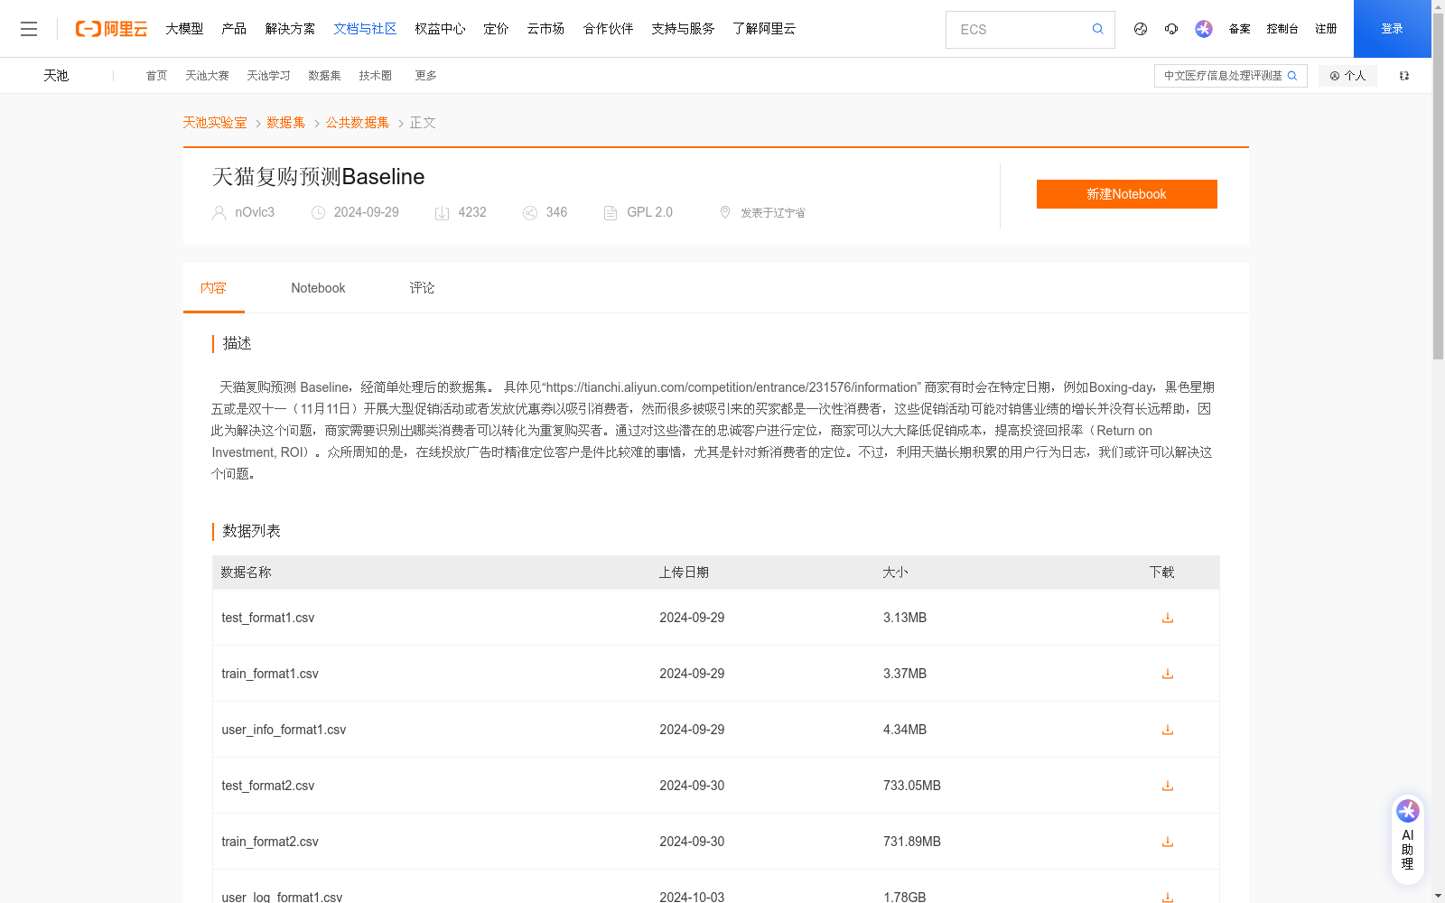This screenshot has height=903, width=1445.
Task: Click the 控制台 link
Action: [1282, 29]
